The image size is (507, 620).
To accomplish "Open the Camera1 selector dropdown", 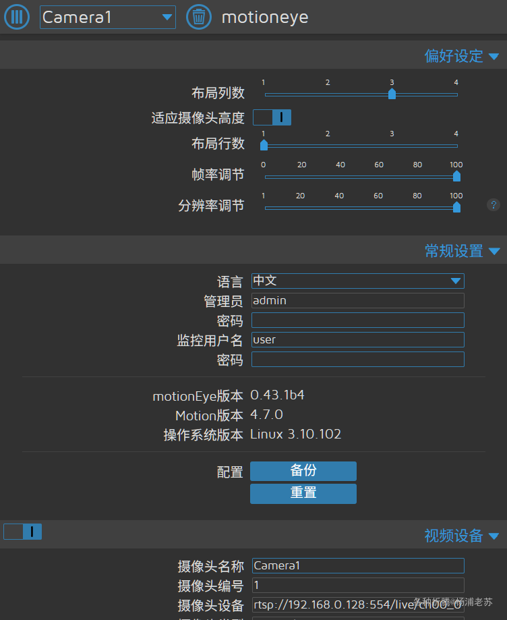I will click(x=107, y=17).
